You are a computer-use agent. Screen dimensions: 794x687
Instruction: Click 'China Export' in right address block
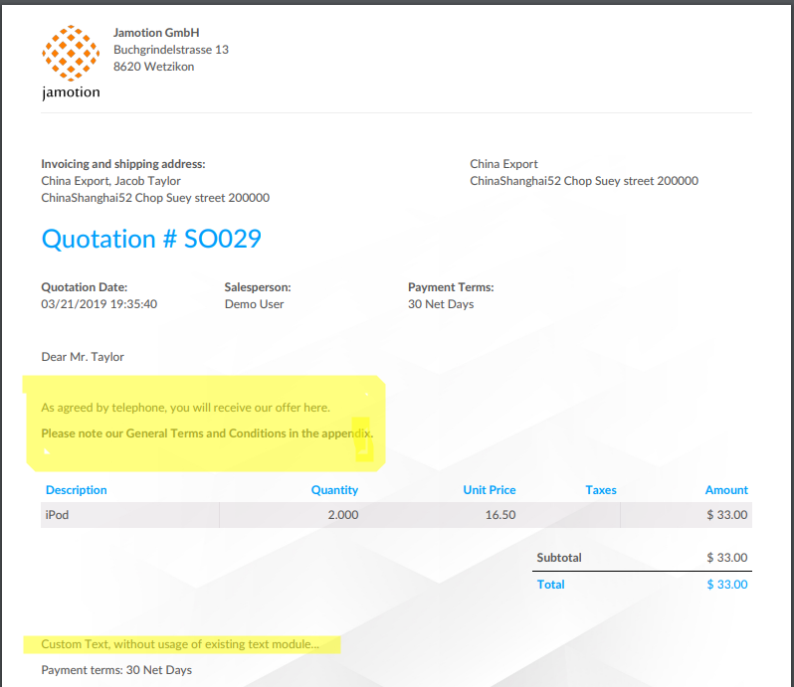pyautogui.click(x=503, y=164)
